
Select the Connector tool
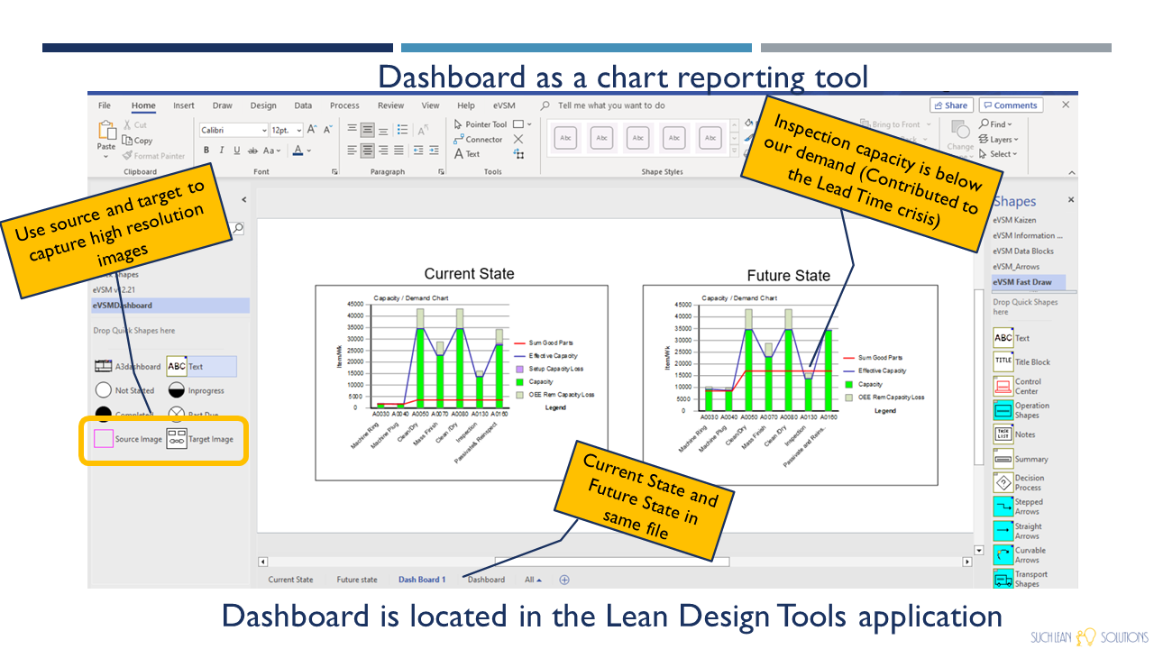click(x=479, y=140)
